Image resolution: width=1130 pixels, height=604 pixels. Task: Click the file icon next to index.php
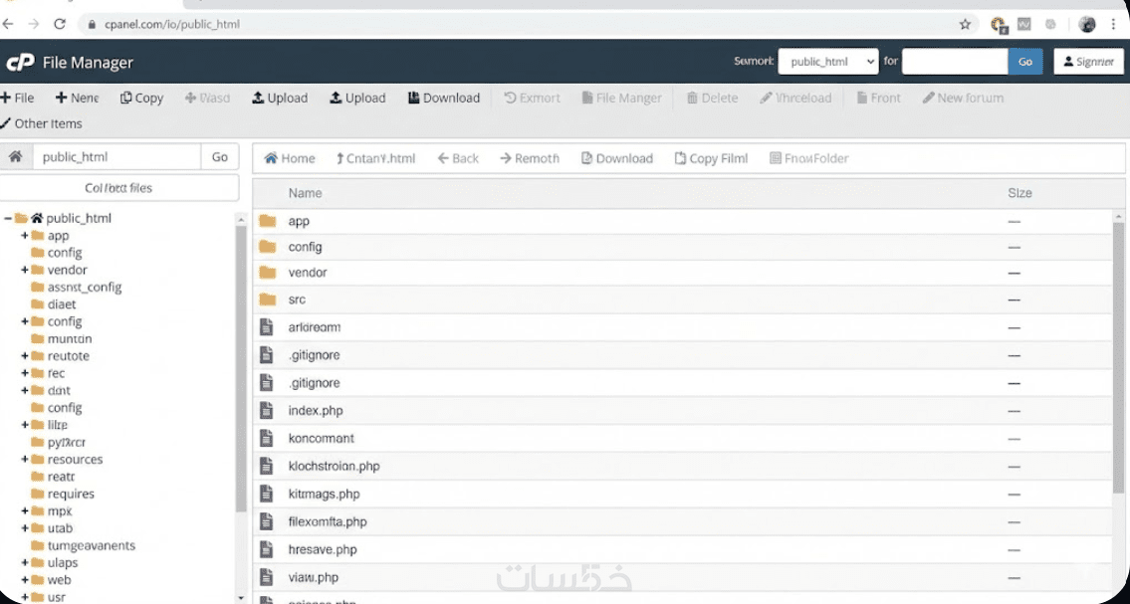267,410
